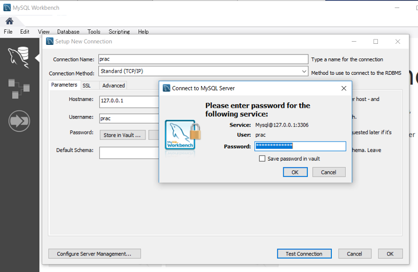Click 'Type a name for the connection' hint
Viewport: 418px width, 272px height.
tap(347, 59)
